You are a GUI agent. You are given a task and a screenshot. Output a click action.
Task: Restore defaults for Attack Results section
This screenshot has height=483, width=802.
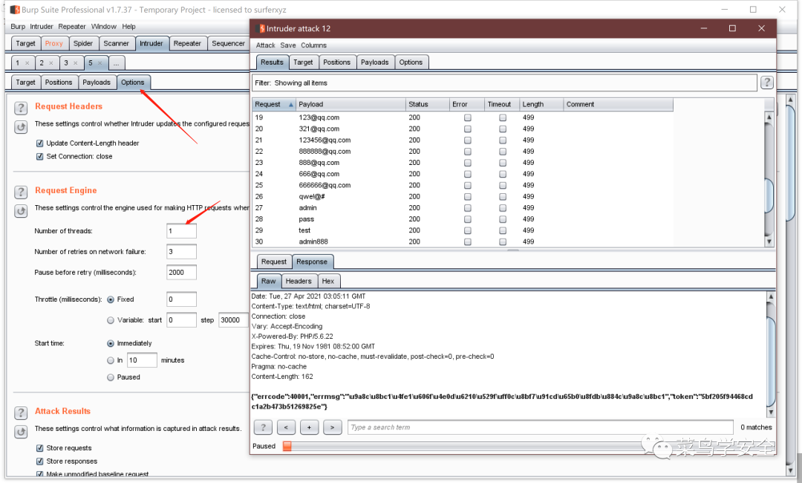[21, 432]
